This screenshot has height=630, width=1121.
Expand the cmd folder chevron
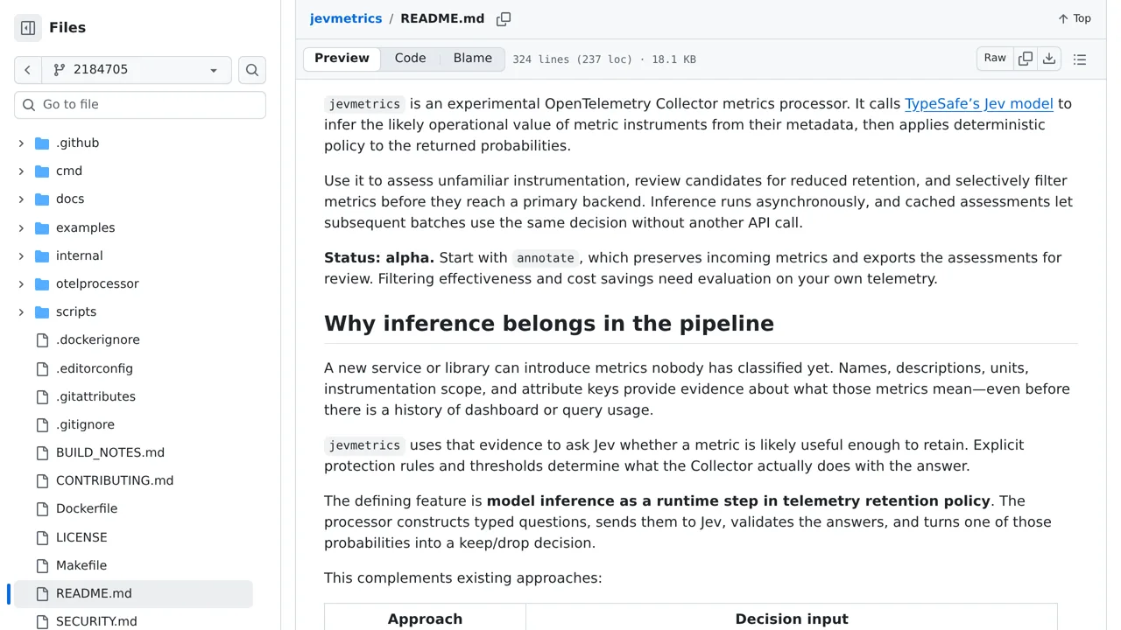pos(21,171)
